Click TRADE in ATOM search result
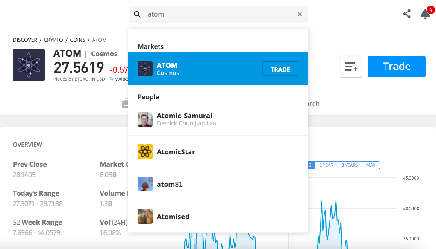 pyautogui.click(x=280, y=69)
